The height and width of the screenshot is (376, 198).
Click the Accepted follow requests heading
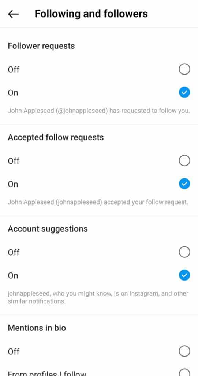point(56,137)
